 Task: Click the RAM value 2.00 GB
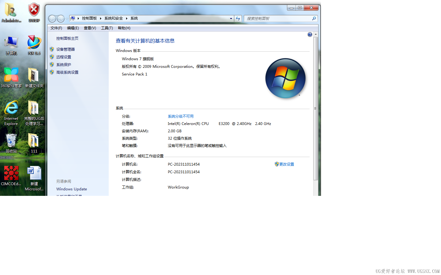point(175,131)
